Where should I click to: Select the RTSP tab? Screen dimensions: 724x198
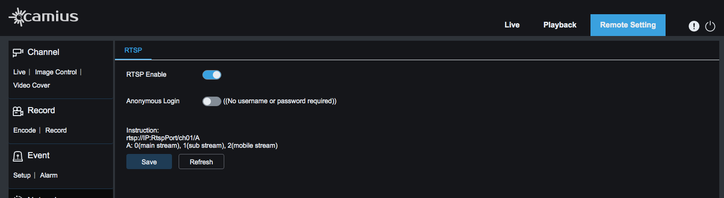(133, 50)
